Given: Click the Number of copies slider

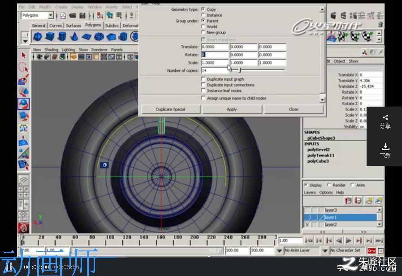Looking at the screenshot, I should tap(257, 70).
